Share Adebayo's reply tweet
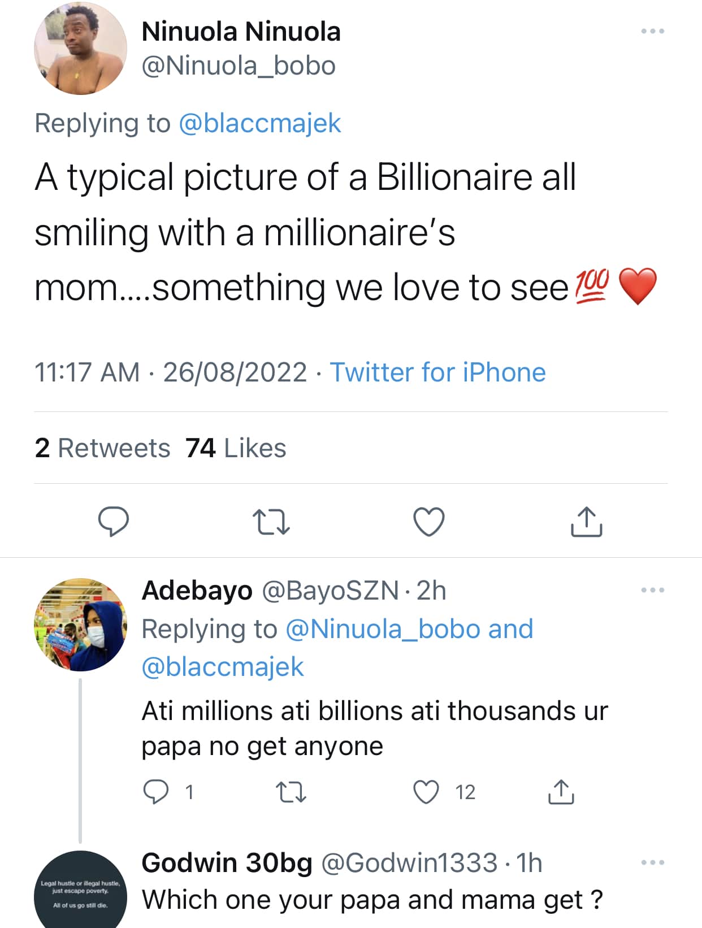 coord(561,792)
